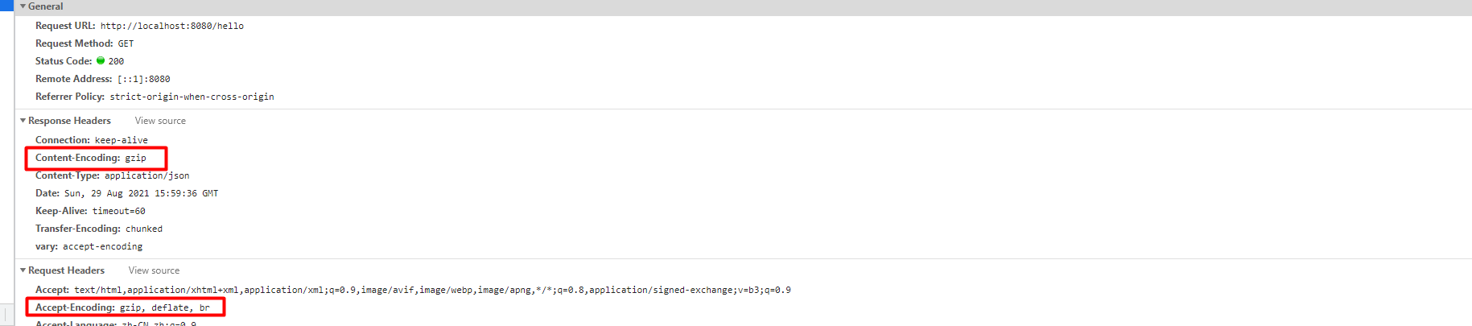The width and height of the screenshot is (1472, 326).
Task: Collapse the Response Headers section
Action: point(23,121)
